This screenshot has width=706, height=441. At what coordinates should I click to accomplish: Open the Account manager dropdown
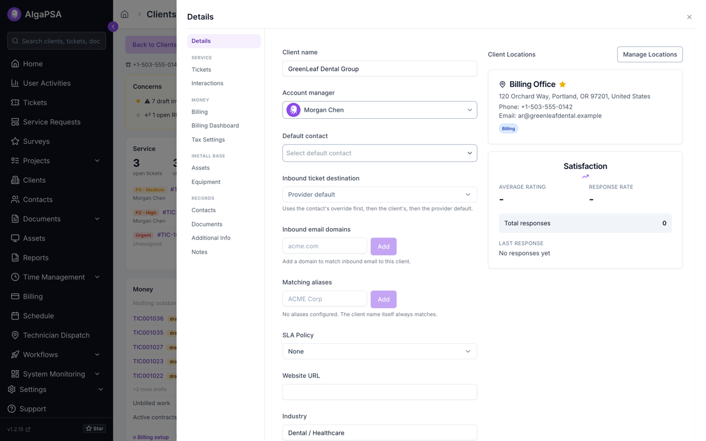[x=379, y=110]
